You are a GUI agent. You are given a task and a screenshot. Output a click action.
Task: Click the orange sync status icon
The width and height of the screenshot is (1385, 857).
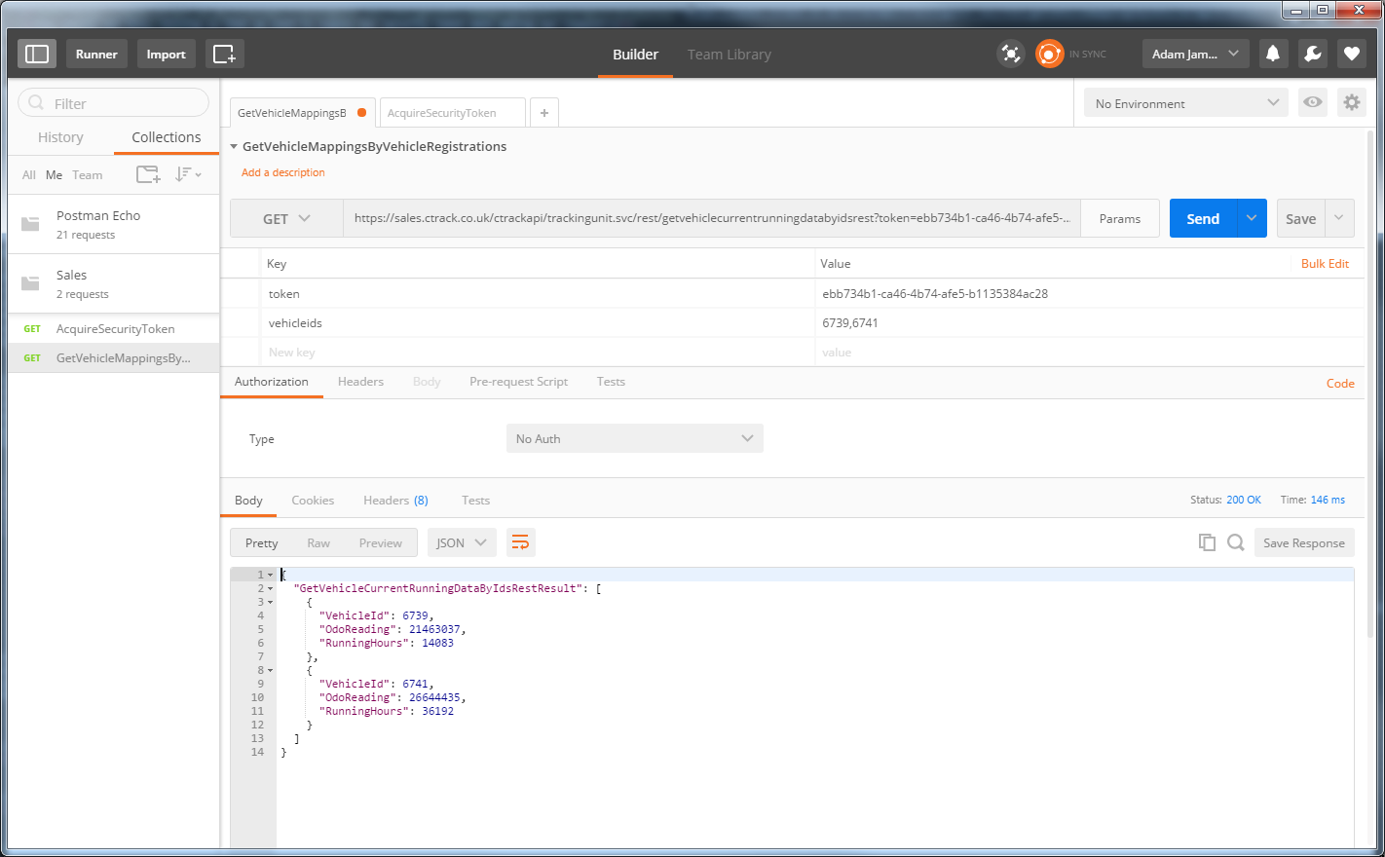point(1049,54)
